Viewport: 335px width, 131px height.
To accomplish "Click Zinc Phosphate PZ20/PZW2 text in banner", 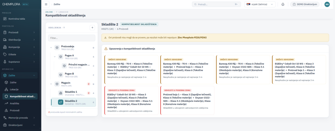I will 192,37.
